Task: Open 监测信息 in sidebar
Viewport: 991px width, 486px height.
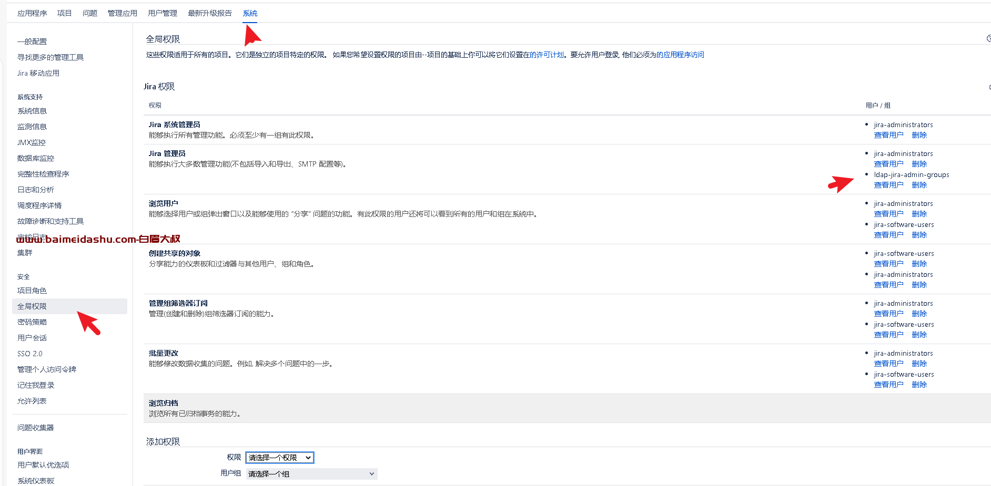Action: 32,127
